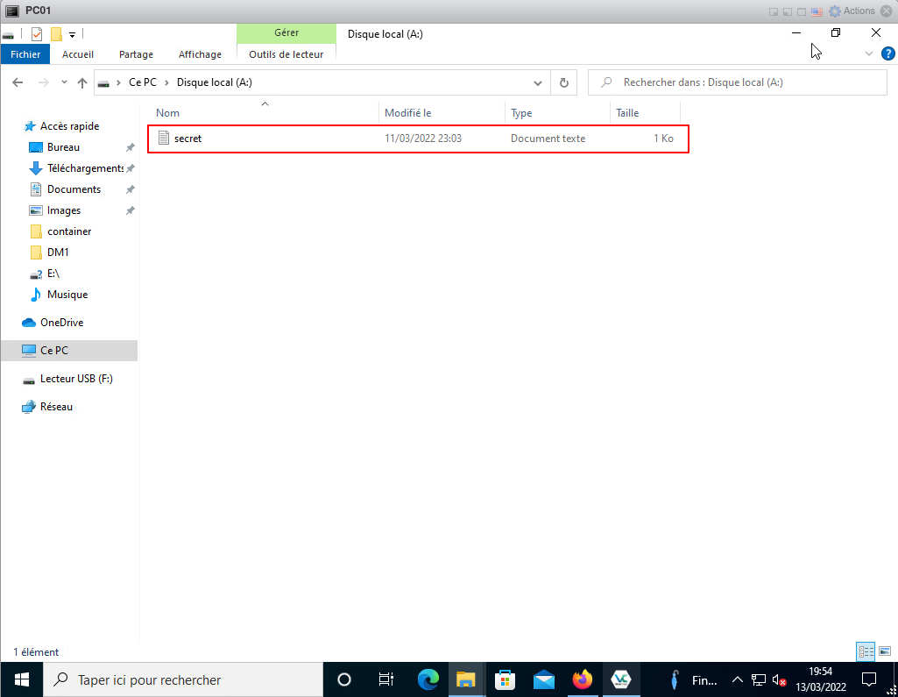Launch Microsoft Edge from the taskbar
898x697 pixels.
(x=428, y=679)
